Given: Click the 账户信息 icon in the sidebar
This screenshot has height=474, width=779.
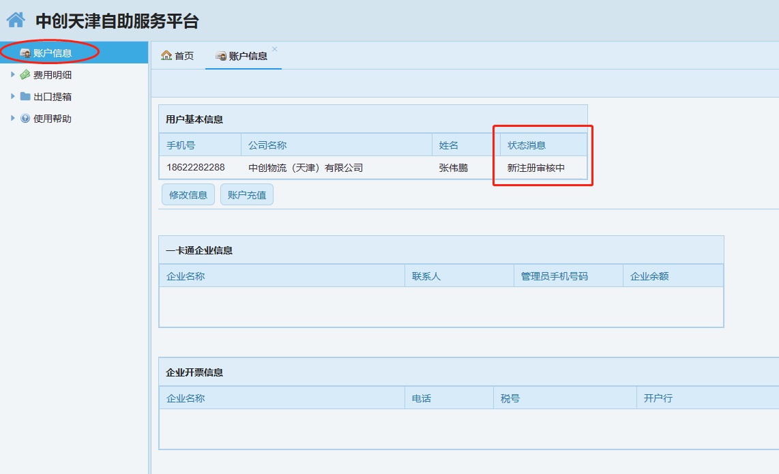Looking at the screenshot, I should (x=25, y=53).
